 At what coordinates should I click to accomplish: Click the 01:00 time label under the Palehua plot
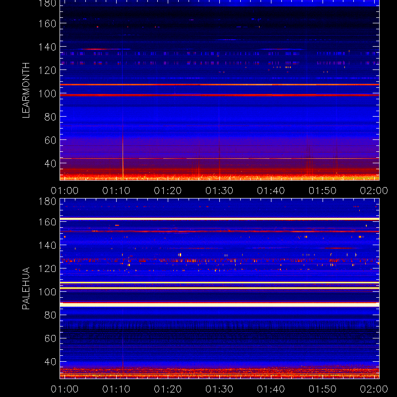(65, 389)
